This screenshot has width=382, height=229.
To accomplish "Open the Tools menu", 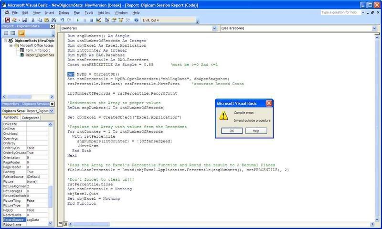I will [x=89, y=13].
